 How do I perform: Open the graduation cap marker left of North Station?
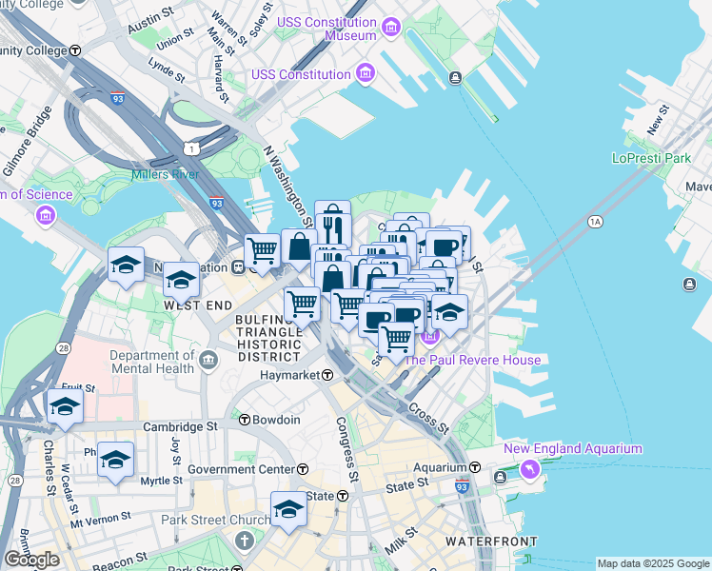coord(127,267)
